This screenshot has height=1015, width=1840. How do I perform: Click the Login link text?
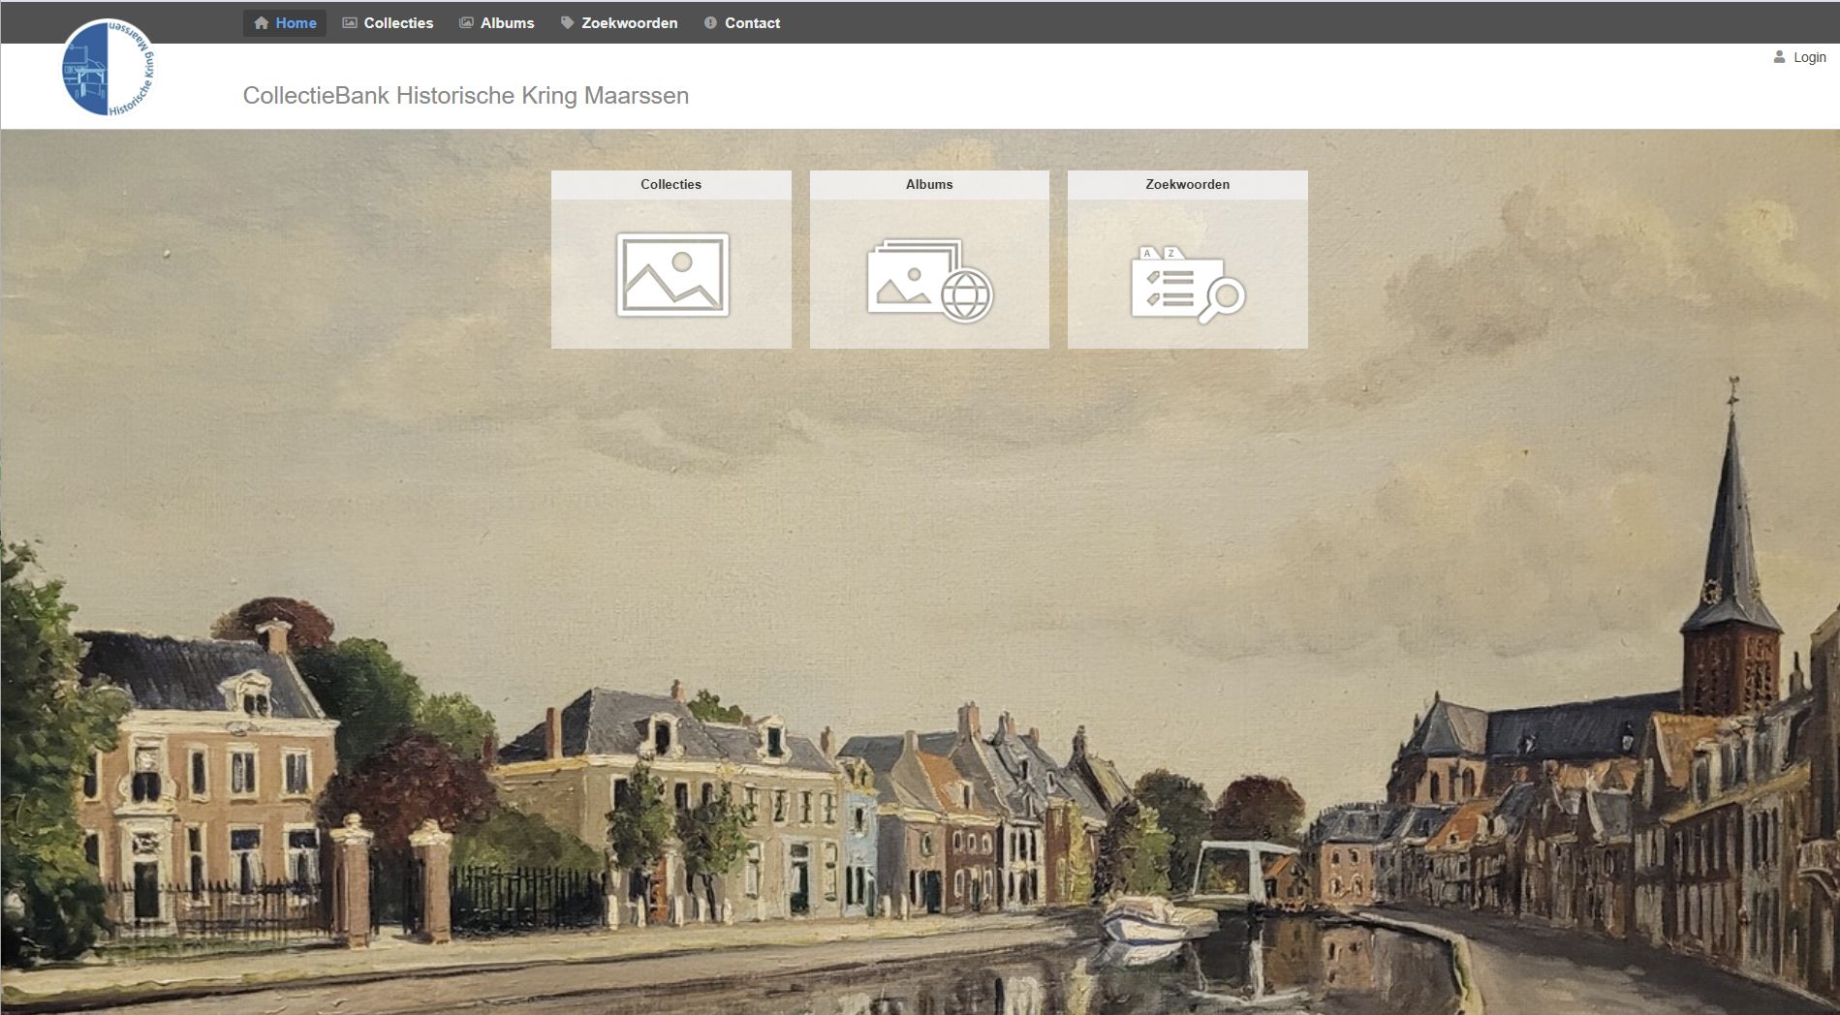click(1809, 57)
